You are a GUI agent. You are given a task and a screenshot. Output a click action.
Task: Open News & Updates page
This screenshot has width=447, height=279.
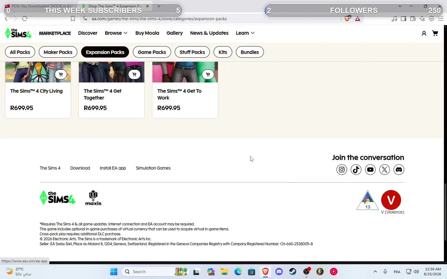pos(209,33)
